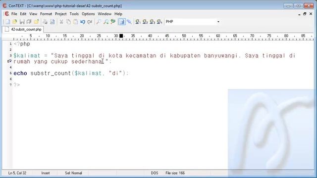
Task: Open the View menu
Action: (33, 14)
